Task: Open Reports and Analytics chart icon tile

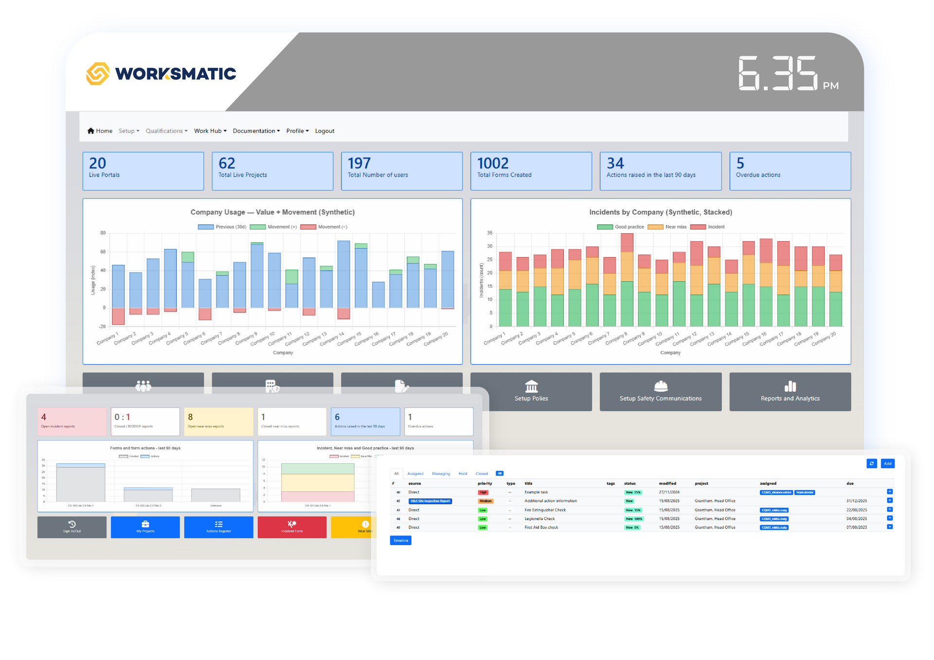Action: coord(790,392)
